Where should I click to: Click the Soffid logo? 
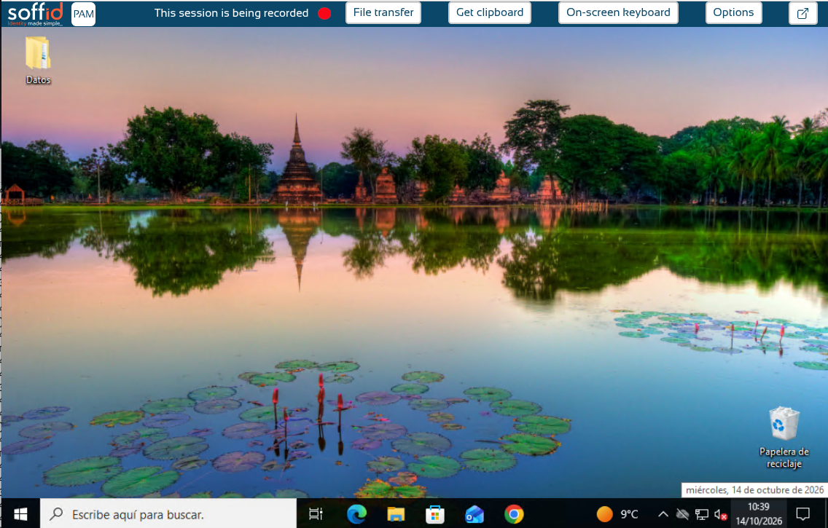[x=35, y=14]
